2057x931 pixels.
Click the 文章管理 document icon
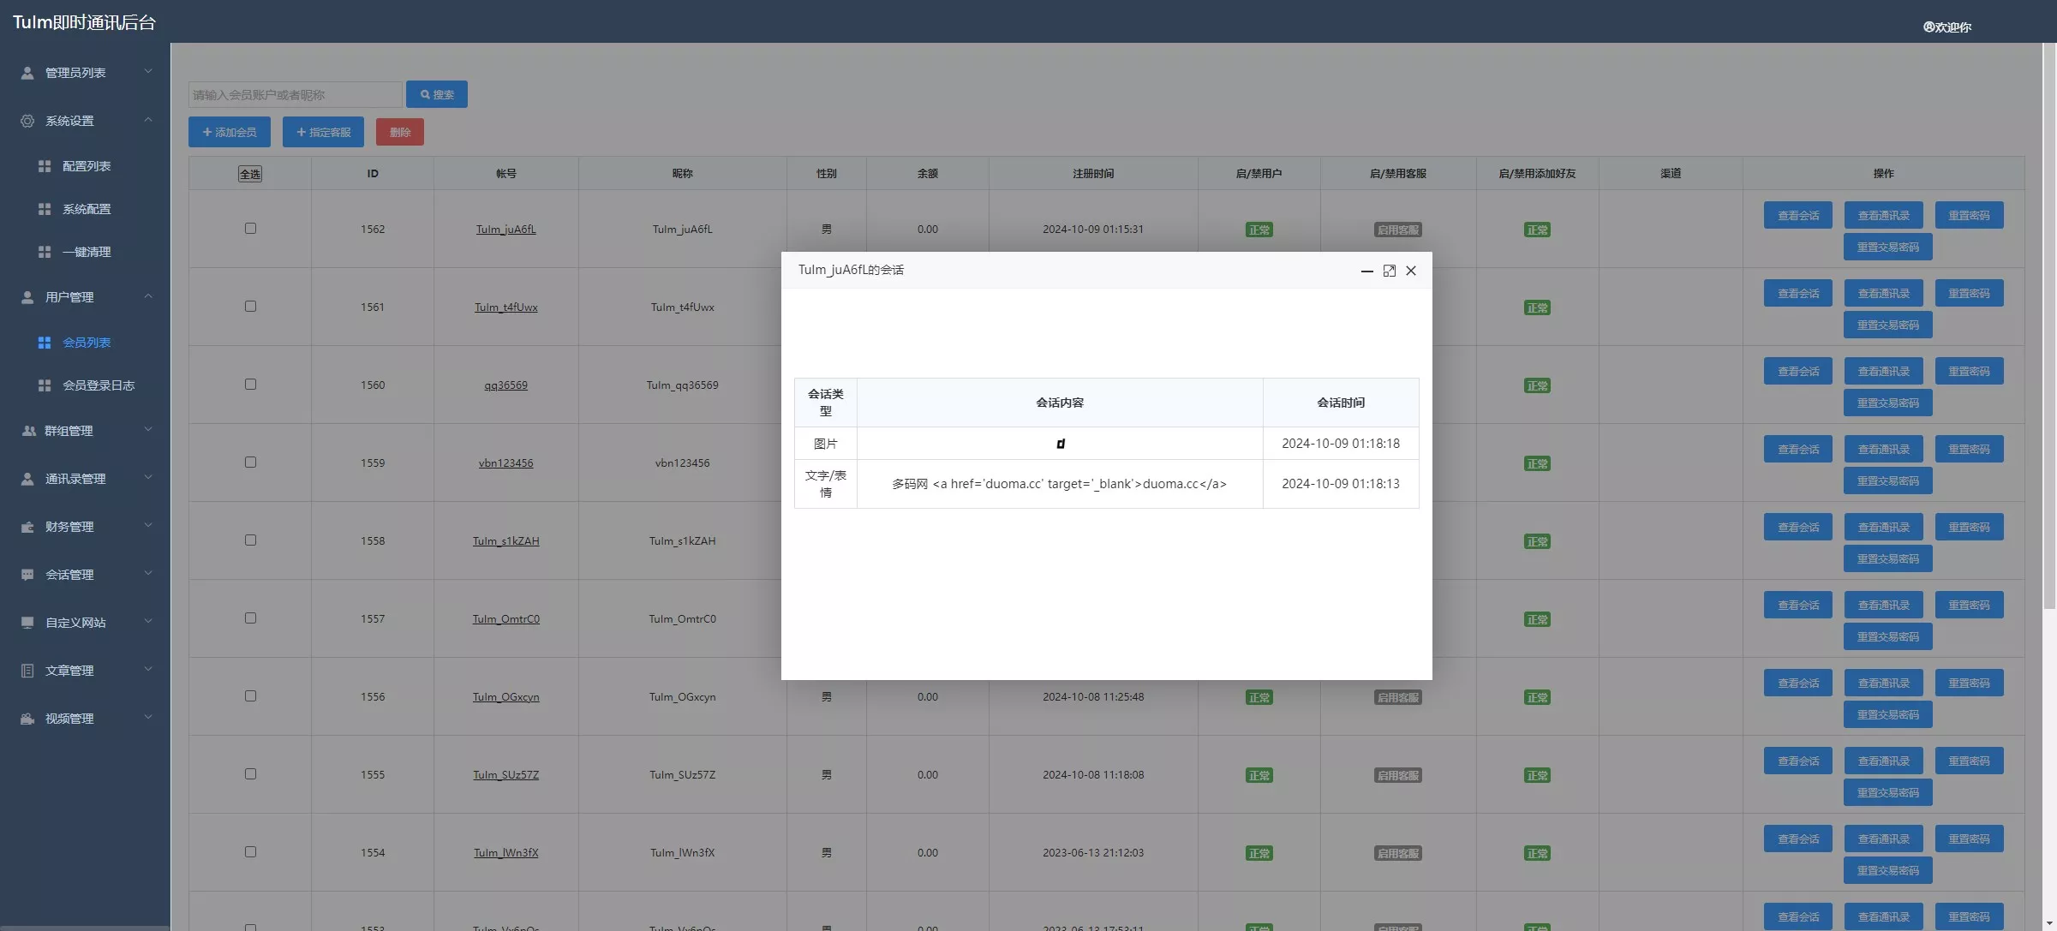tap(27, 671)
